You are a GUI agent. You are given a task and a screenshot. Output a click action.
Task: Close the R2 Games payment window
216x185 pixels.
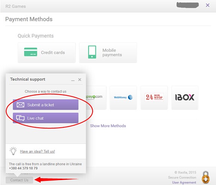click(x=208, y=5)
